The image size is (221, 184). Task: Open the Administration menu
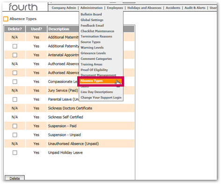(x=91, y=8)
